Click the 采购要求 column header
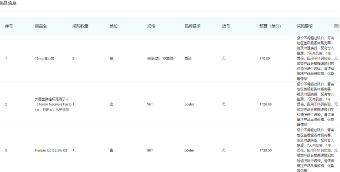The width and height of the screenshot is (340, 172). tap(305, 26)
